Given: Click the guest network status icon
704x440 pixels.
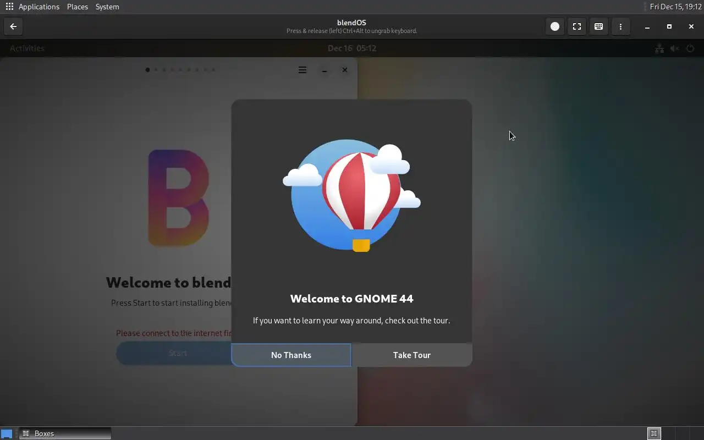Looking at the screenshot, I should [x=659, y=48].
